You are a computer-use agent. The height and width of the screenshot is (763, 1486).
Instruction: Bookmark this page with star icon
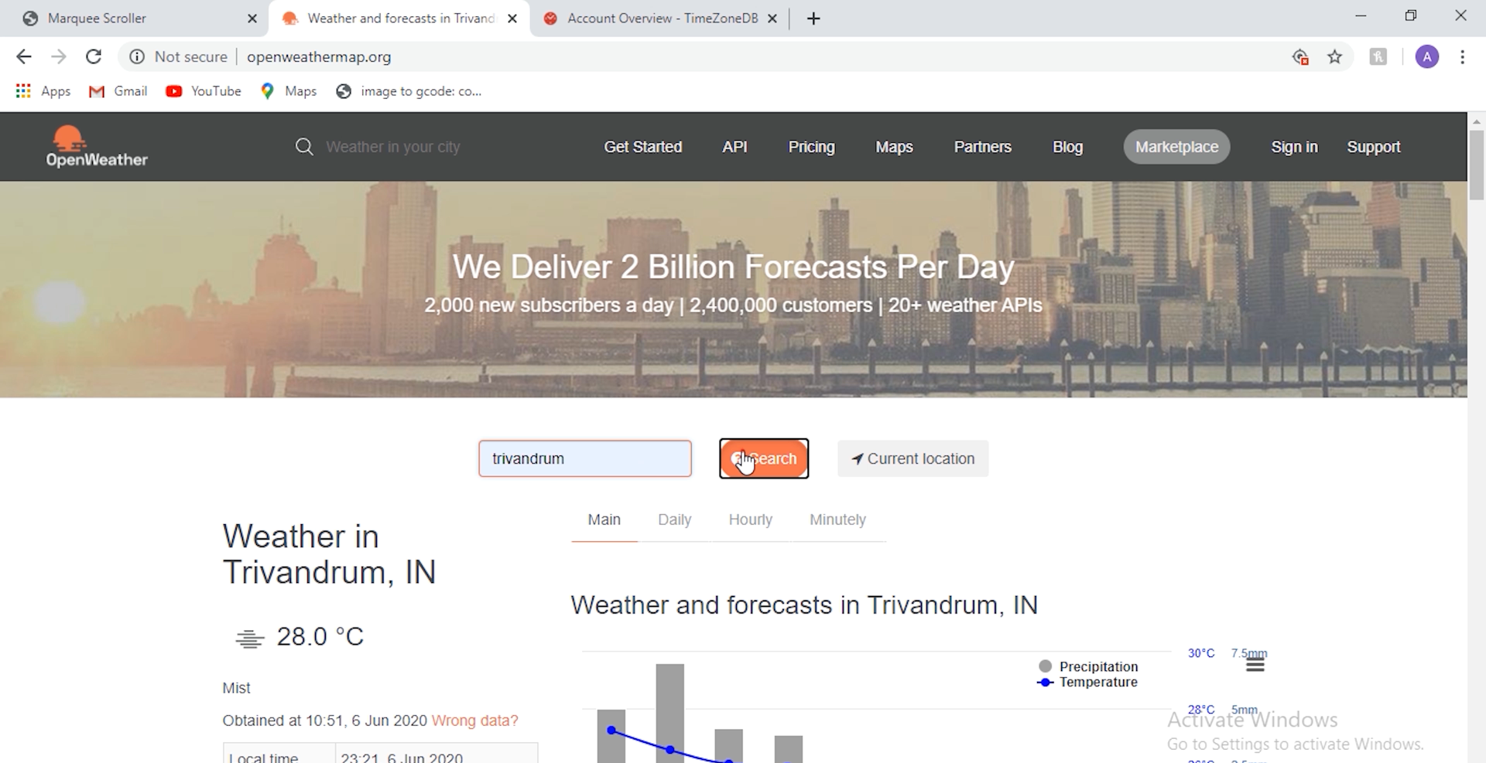coord(1335,56)
